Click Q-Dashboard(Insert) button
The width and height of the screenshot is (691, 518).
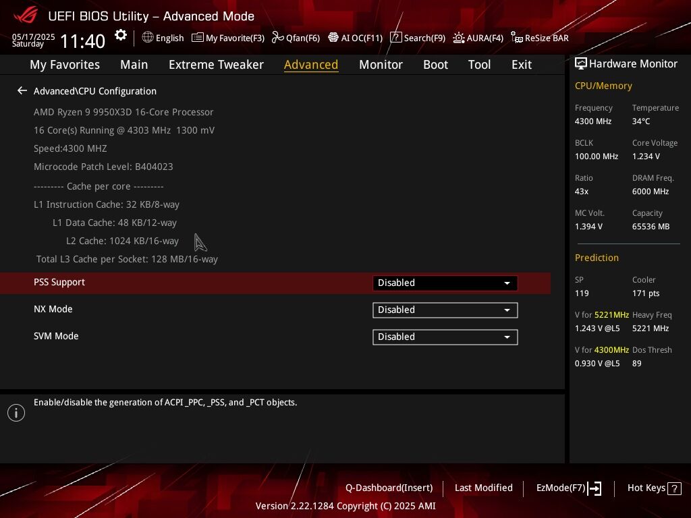389,488
